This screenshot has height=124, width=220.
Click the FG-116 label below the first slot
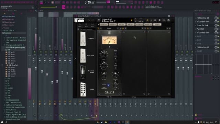[109, 97]
